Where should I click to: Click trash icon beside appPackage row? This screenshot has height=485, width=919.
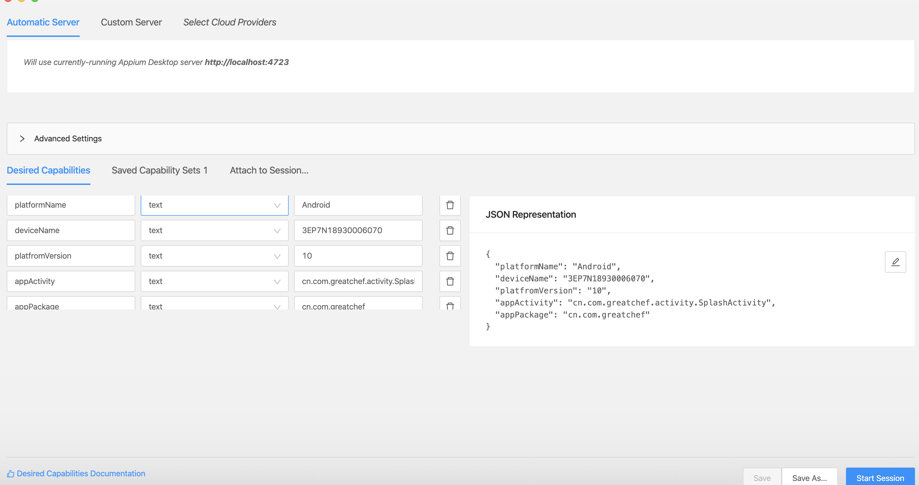pos(450,305)
